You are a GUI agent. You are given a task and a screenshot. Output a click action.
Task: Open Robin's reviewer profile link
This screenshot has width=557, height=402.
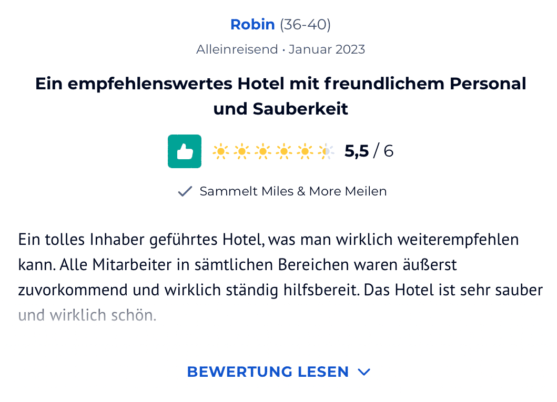(x=252, y=24)
